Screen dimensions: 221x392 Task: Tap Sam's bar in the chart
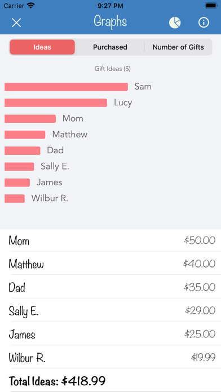[67, 87]
